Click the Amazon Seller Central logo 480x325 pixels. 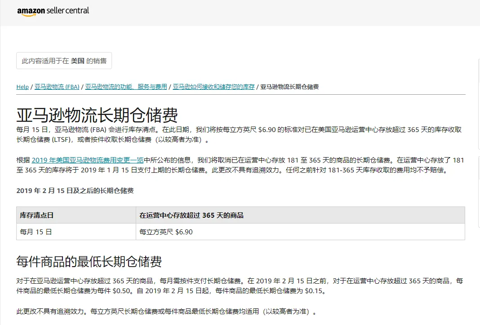tap(53, 11)
